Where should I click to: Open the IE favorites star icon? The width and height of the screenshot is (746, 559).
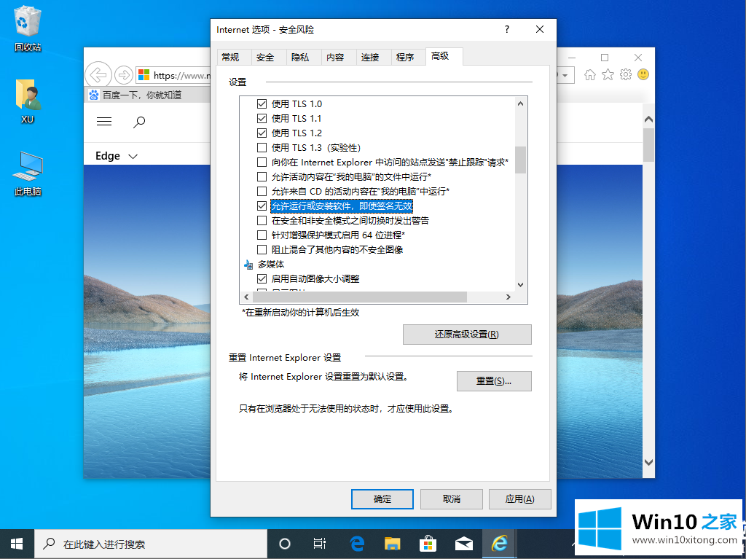tap(608, 75)
